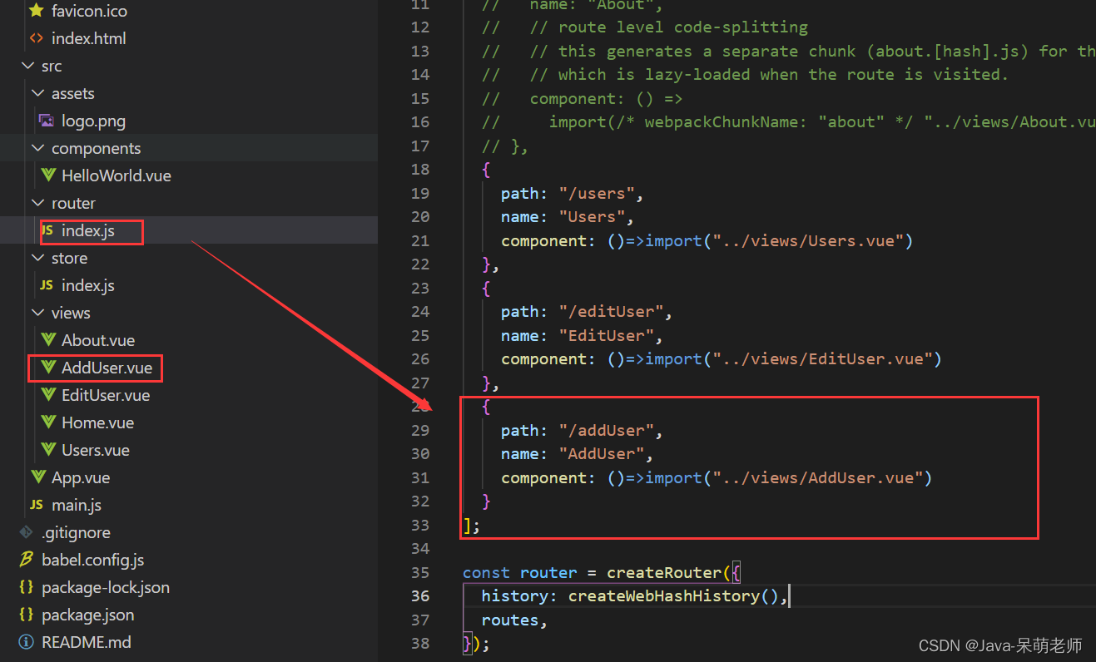Click the git icon beside .gitignore

(27, 532)
